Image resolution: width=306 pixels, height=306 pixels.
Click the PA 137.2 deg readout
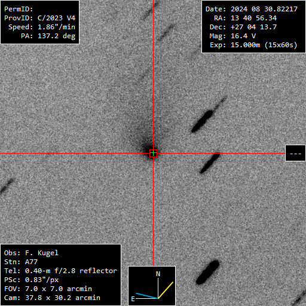point(48,36)
